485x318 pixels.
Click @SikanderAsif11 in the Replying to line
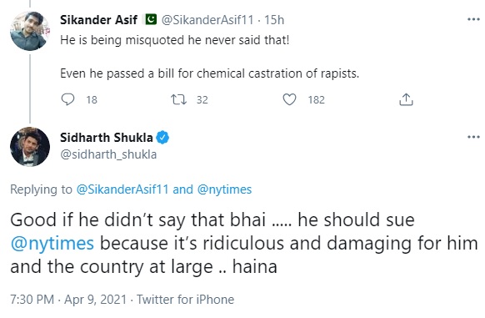pyautogui.click(x=122, y=189)
